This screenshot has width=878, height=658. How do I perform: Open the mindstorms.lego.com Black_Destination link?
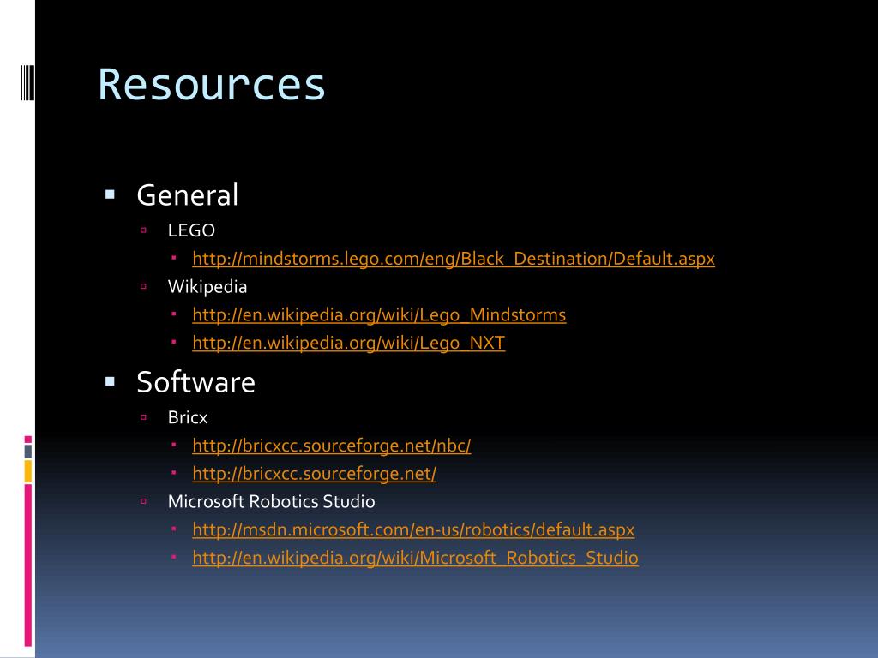(454, 259)
